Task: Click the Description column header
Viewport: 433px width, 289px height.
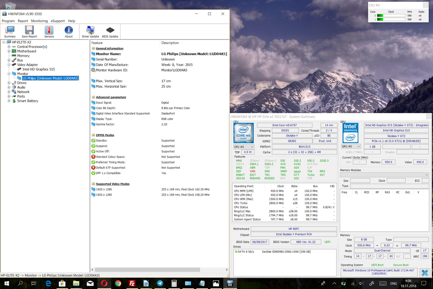Action: coord(170,43)
